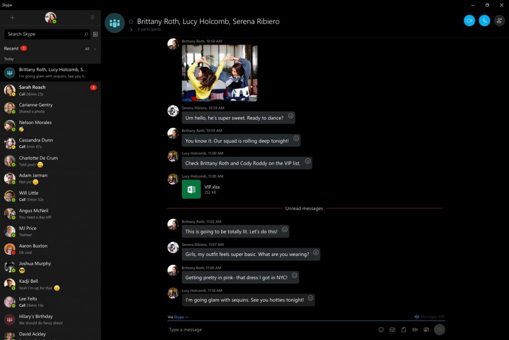Start an audio call from the conversation header

pos(484,20)
